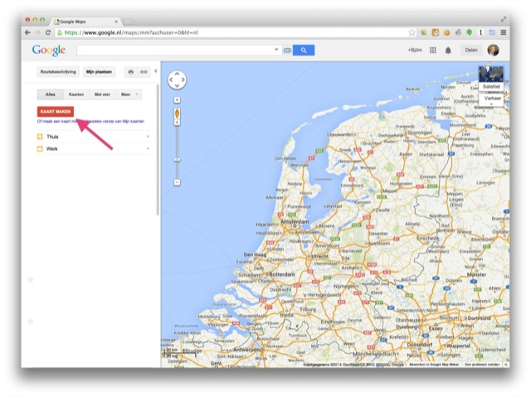Click the green padlock in the address bar
The image size is (531, 397).
(x=60, y=32)
